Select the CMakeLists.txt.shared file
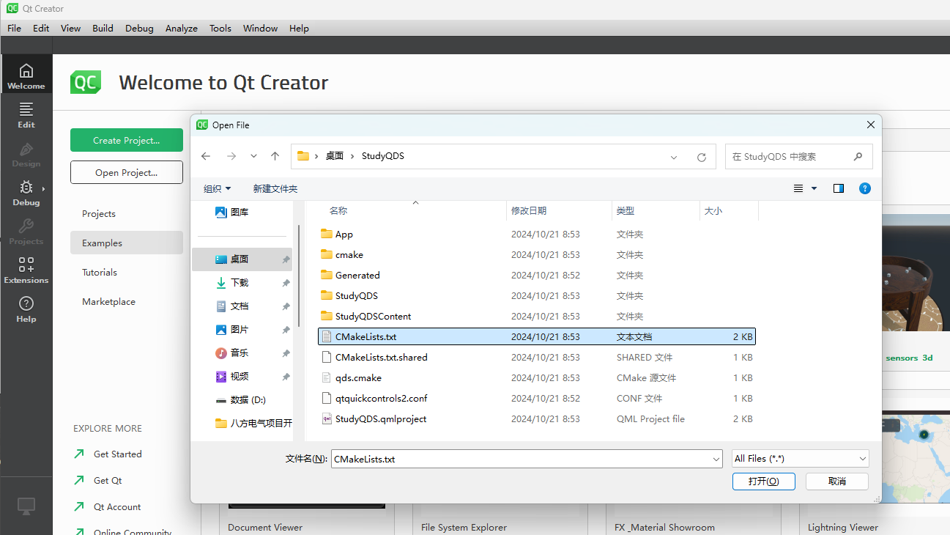This screenshot has height=535, width=950. pyautogui.click(x=538, y=358)
